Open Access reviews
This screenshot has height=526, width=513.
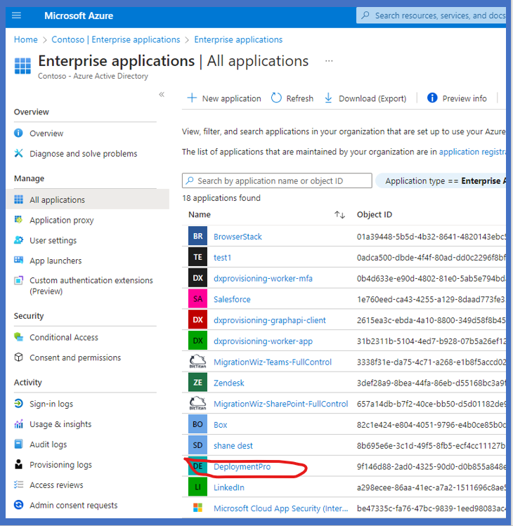tap(56, 485)
